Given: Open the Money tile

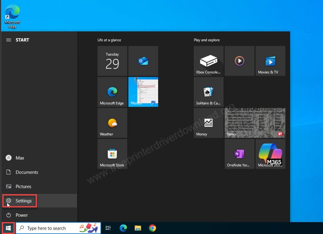Looking at the screenshot, I should [209, 123].
